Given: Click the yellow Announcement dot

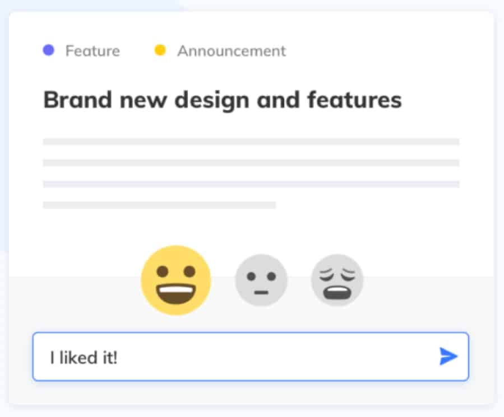Looking at the screenshot, I should coord(160,50).
